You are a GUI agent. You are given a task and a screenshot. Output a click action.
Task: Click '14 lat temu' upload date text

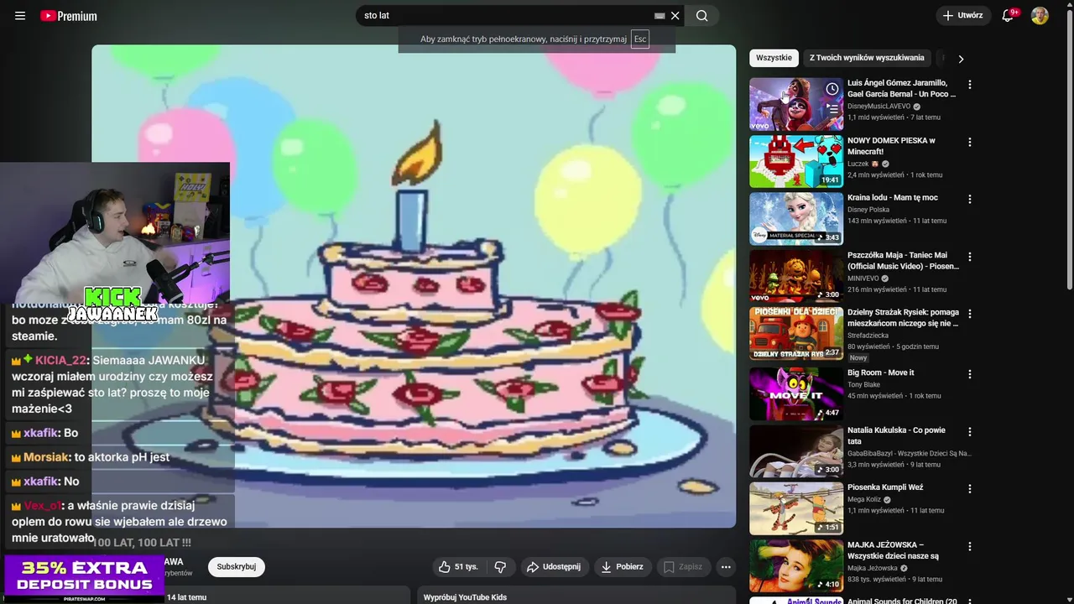click(186, 597)
